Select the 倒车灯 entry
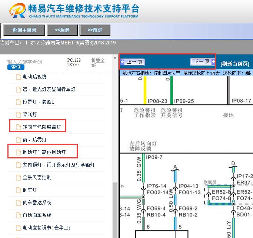Screen dimensions: 253x238 coord(30,190)
